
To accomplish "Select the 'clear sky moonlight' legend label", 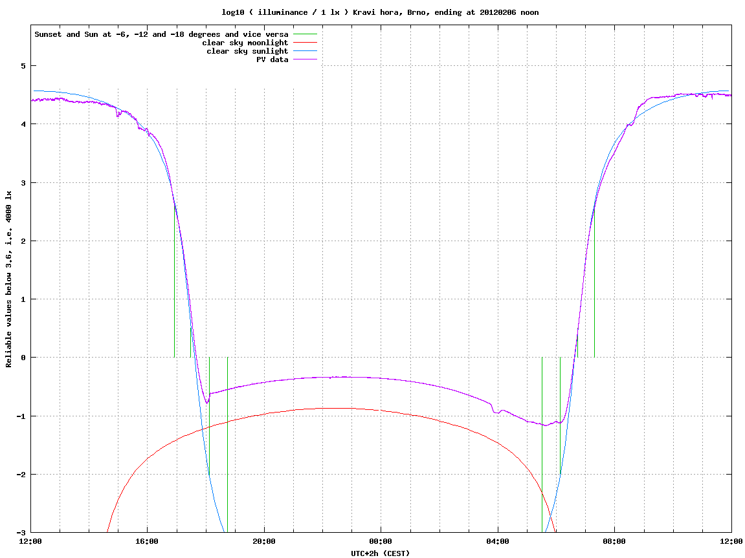I will pos(245,43).
